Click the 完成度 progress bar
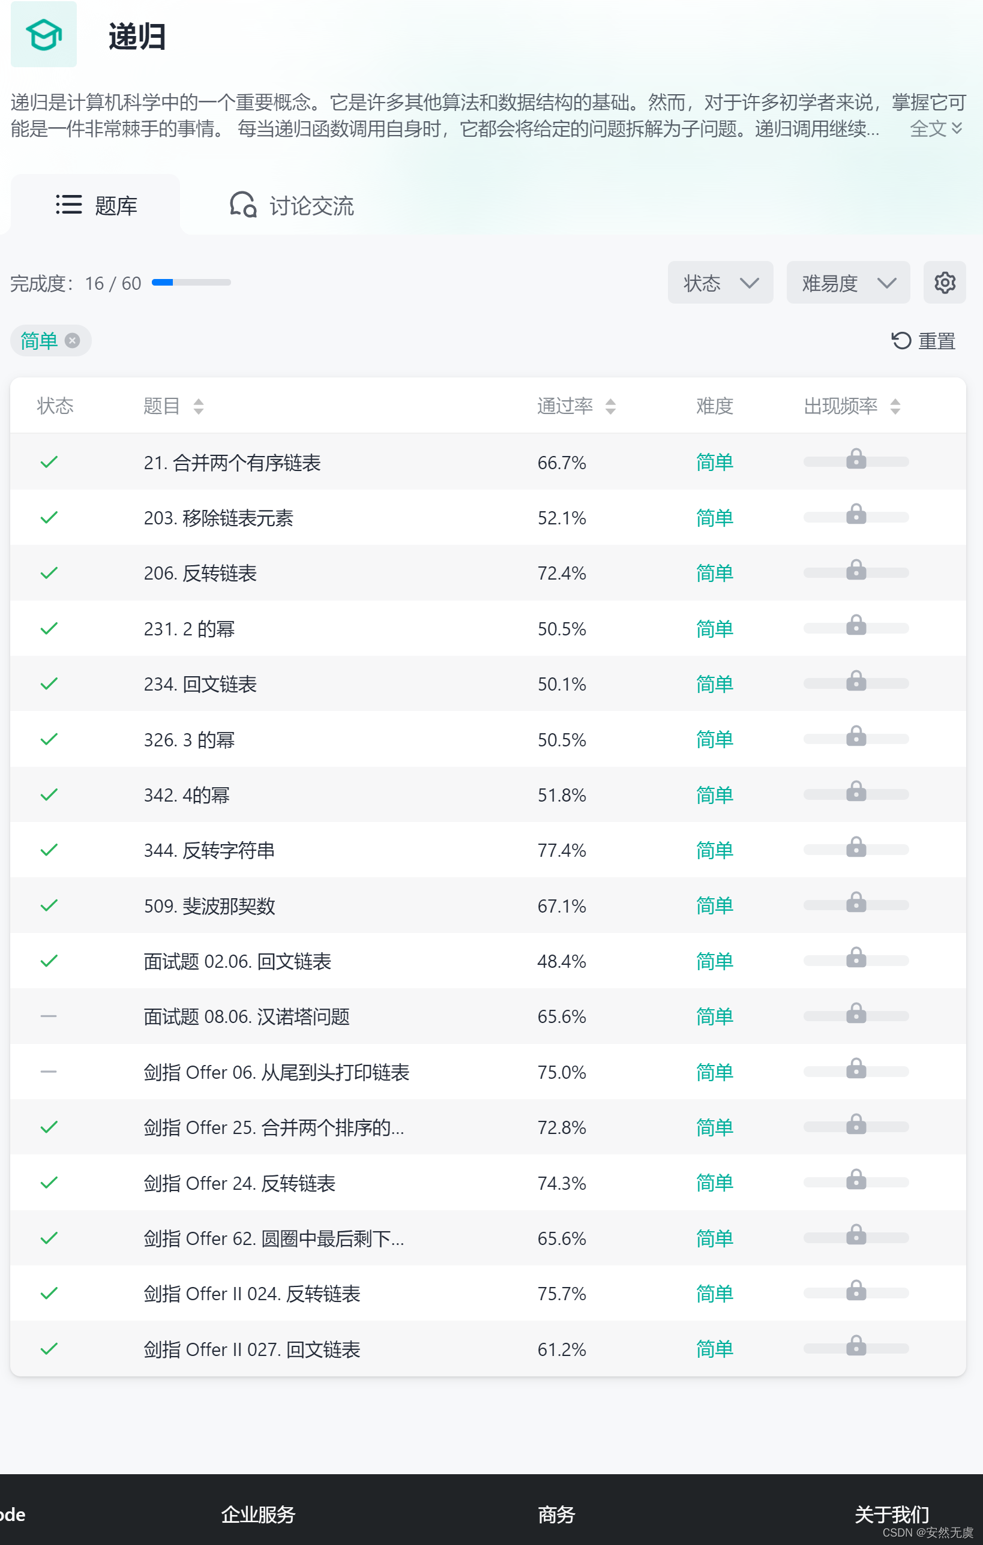Image resolution: width=983 pixels, height=1545 pixels. (x=191, y=283)
